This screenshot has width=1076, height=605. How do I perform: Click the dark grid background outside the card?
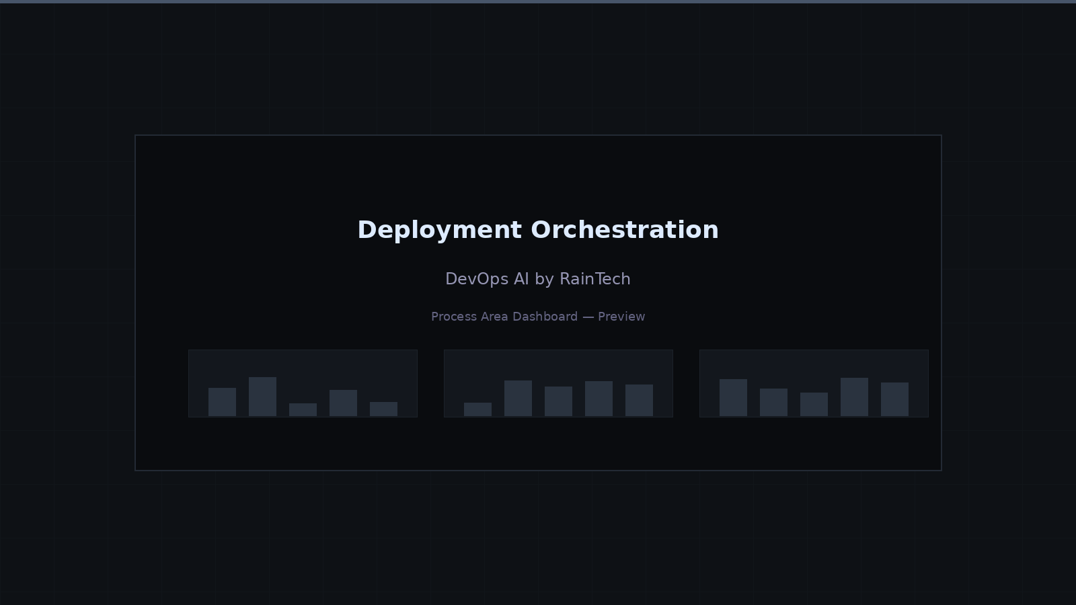tap(67, 538)
